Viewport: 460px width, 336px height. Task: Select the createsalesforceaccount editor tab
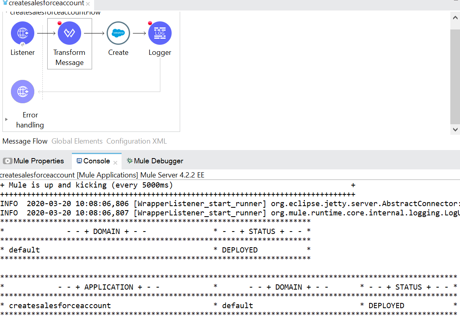click(x=46, y=3)
